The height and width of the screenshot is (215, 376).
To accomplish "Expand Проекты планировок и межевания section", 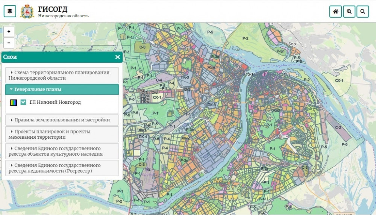I will pos(62,134).
